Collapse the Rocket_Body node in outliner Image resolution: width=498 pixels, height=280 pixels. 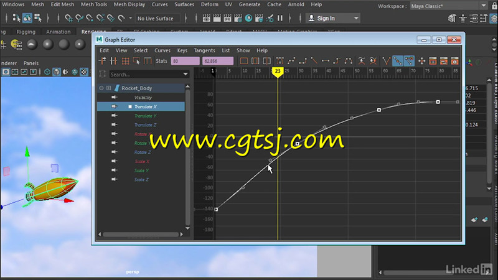tap(101, 88)
